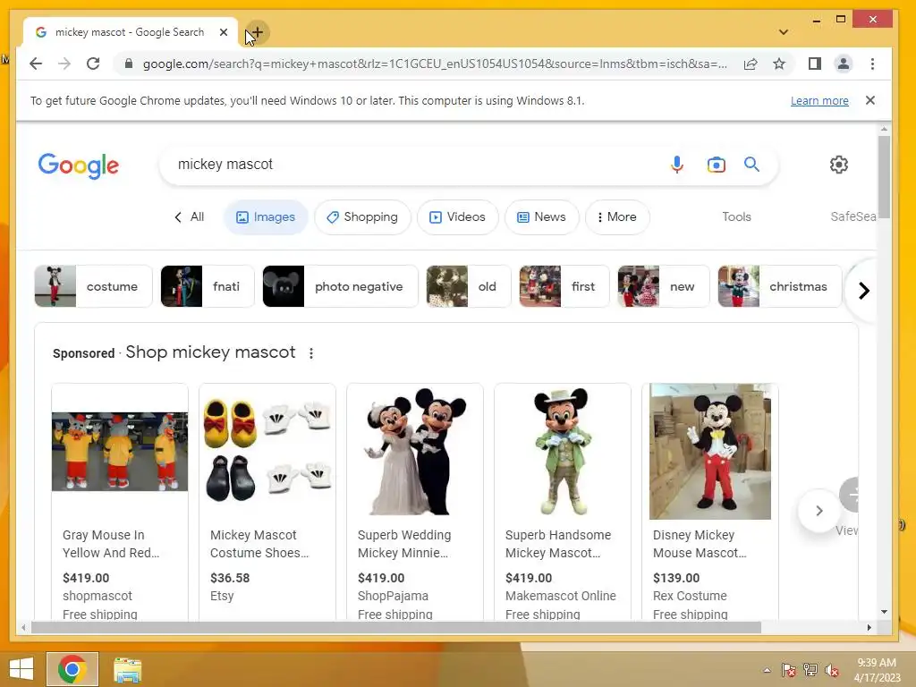Viewport: 916px width, 687px height.
Task: Switch to Videos results
Action: tap(457, 217)
